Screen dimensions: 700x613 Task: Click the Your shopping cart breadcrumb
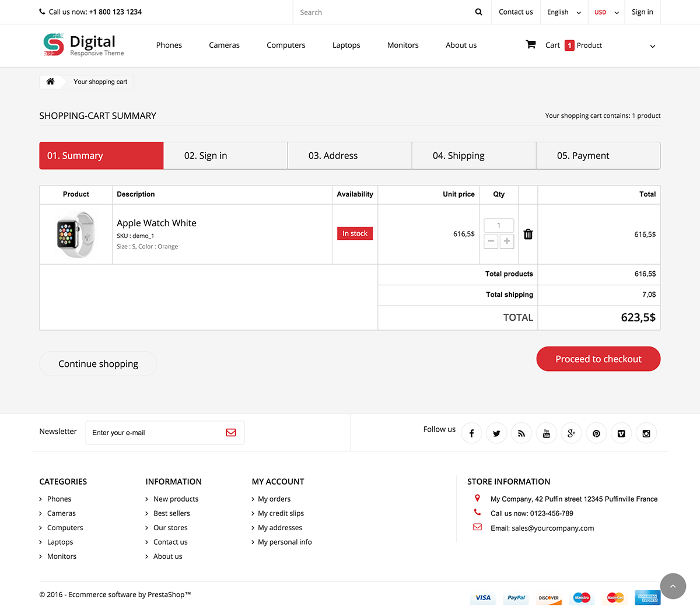[100, 82]
